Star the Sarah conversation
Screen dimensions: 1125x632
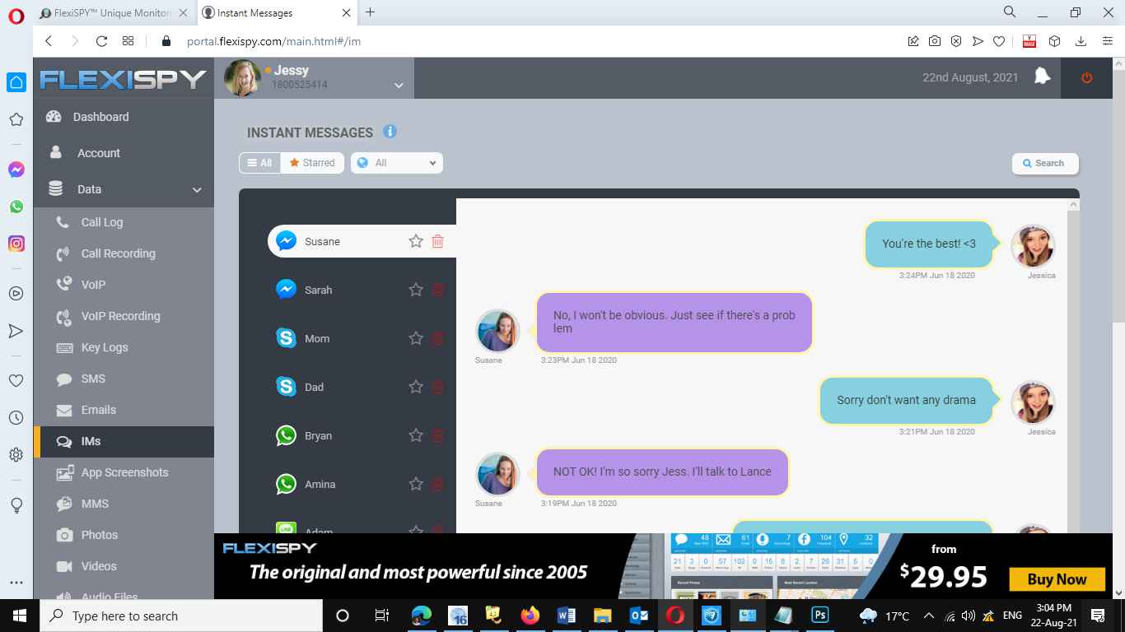(x=416, y=290)
